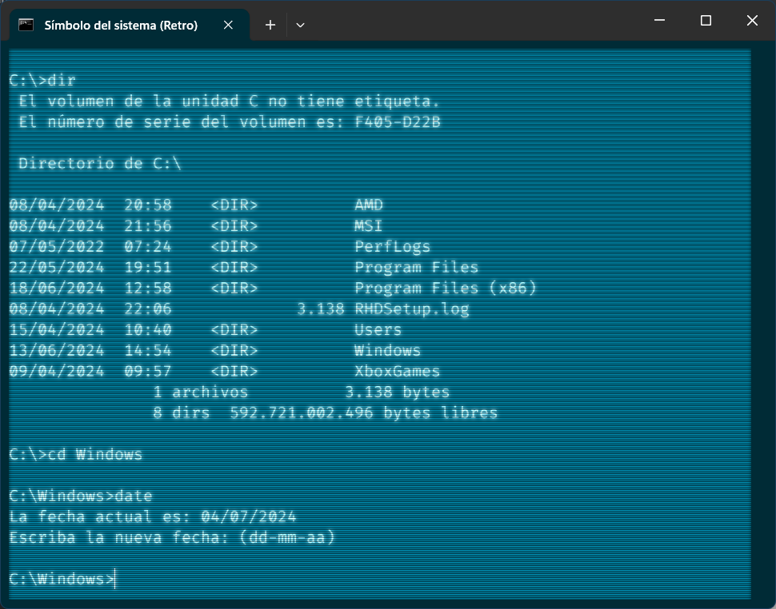
Task: Click the Users directory entry
Action: (378, 329)
